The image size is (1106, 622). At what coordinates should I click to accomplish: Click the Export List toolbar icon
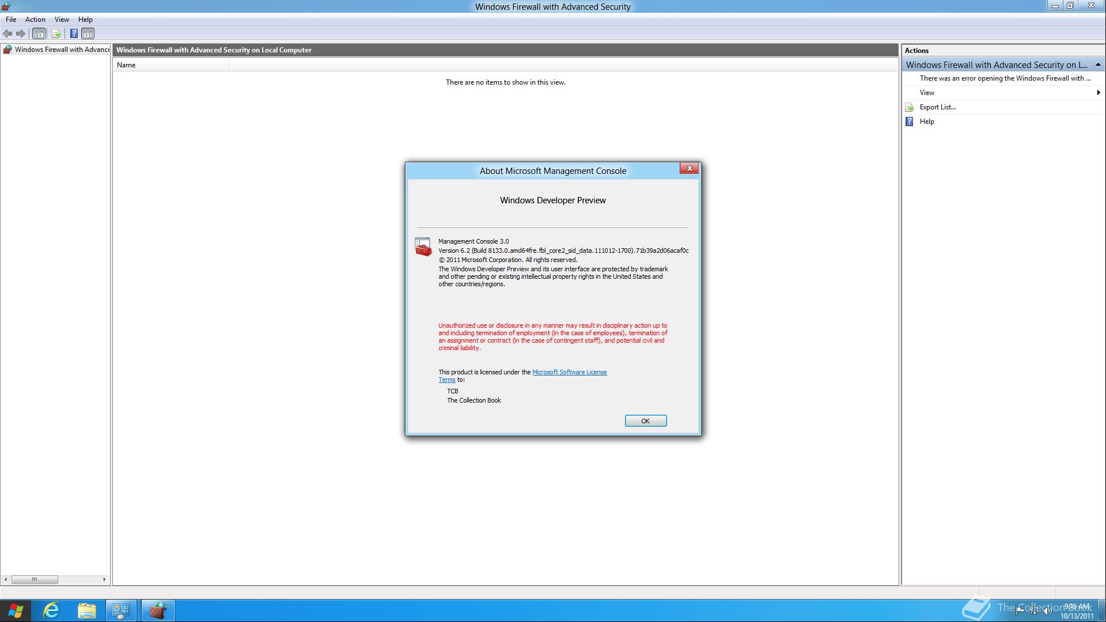coord(56,34)
